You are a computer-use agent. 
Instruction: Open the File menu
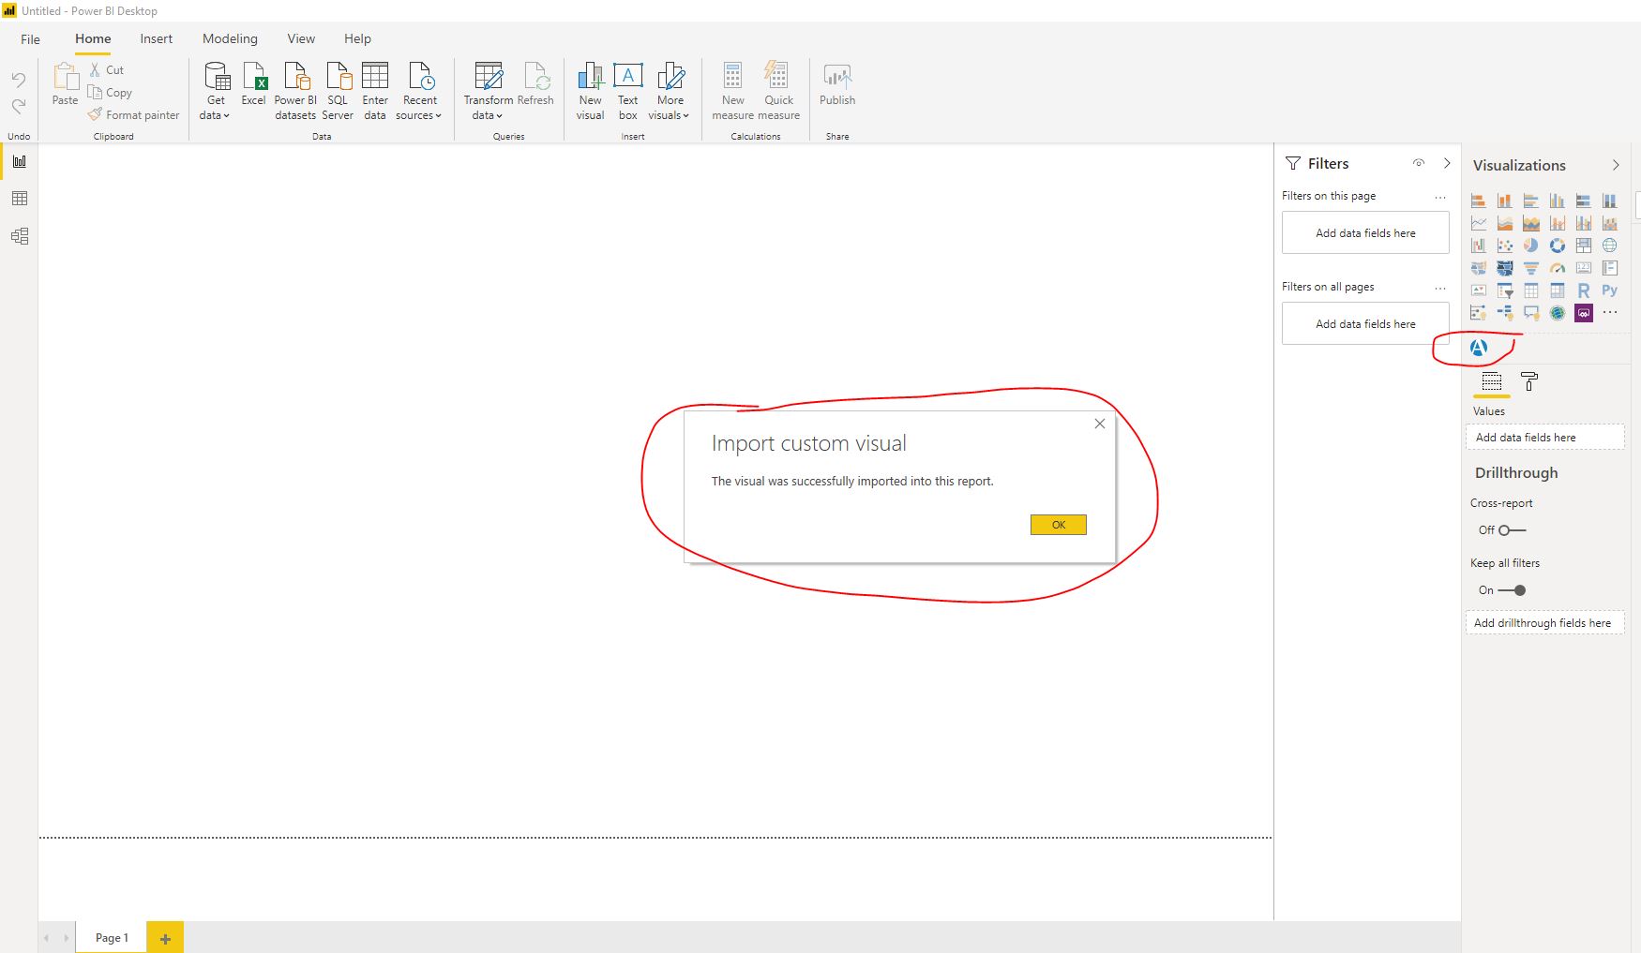pos(31,39)
